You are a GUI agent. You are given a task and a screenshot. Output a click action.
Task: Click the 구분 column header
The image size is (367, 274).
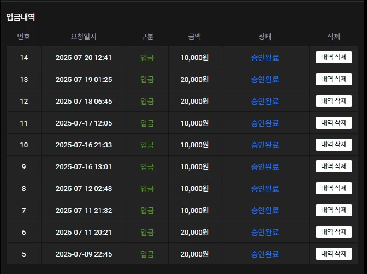(147, 37)
